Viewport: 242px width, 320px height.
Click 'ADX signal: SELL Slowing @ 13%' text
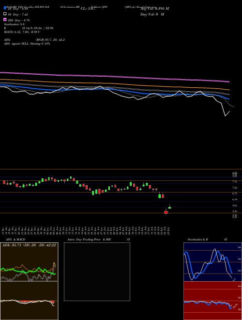tap(27, 44)
